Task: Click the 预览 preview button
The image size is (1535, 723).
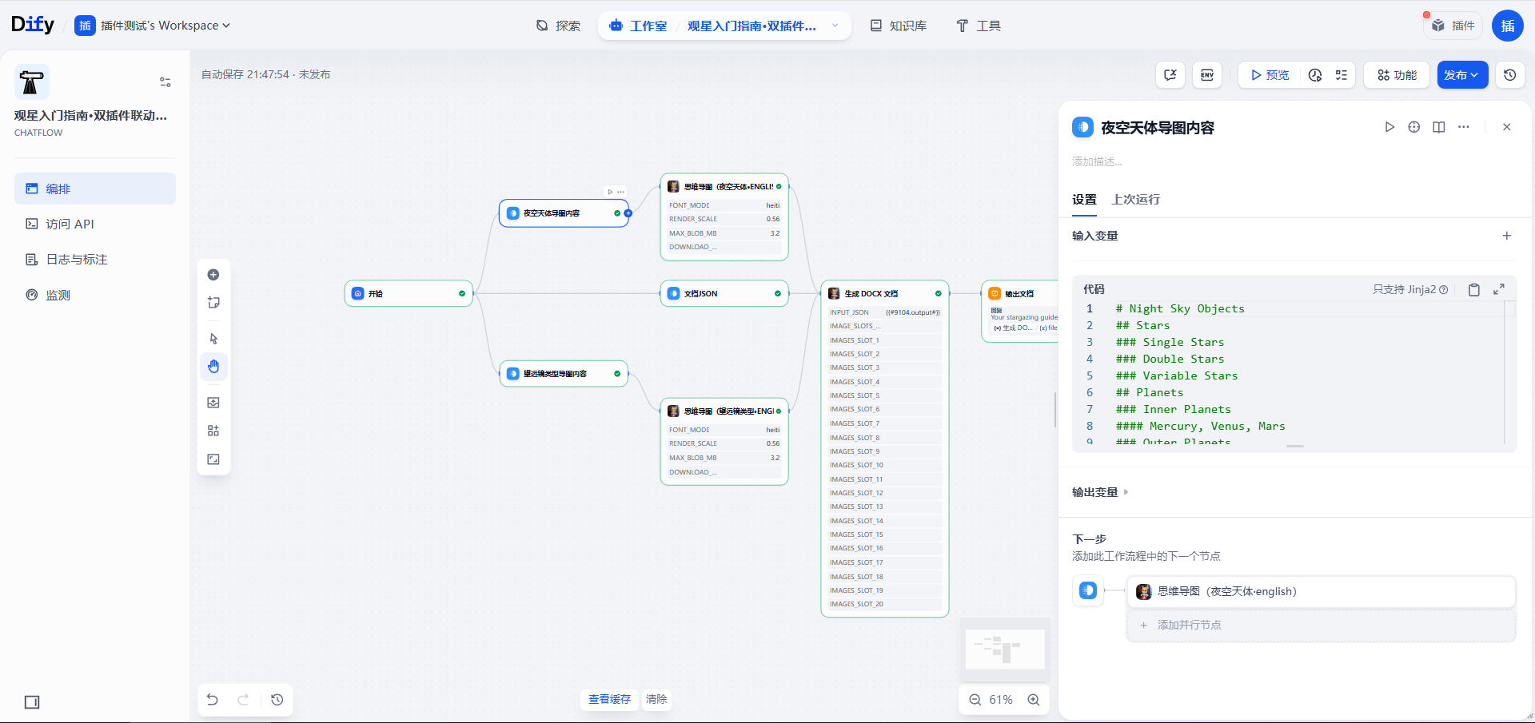Action: pos(1270,75)
